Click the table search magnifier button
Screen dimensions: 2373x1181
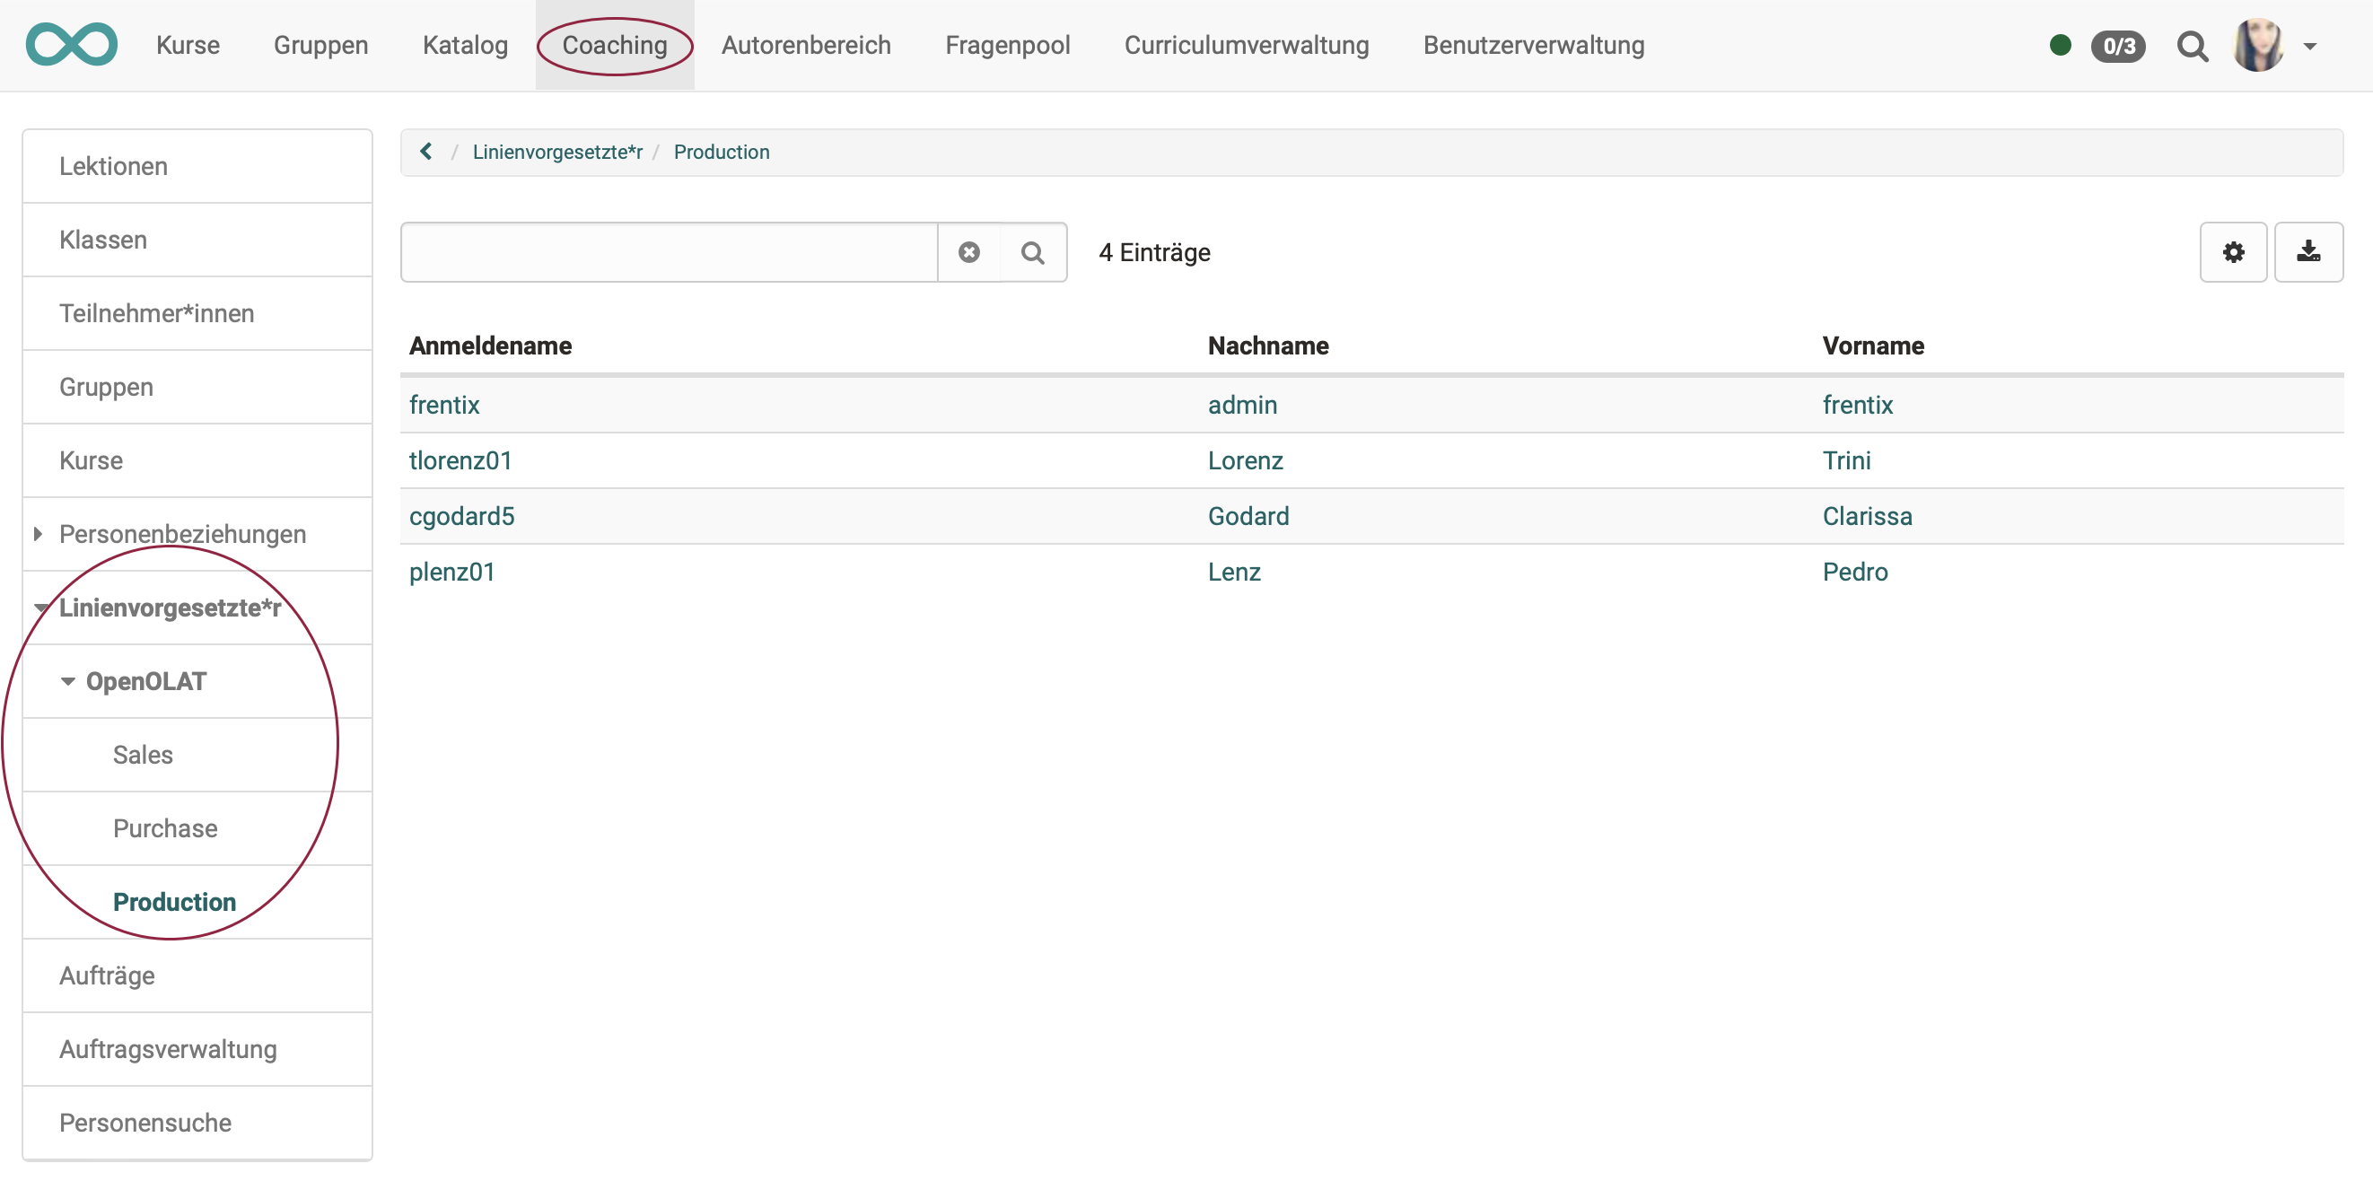tap(1032, 251)
